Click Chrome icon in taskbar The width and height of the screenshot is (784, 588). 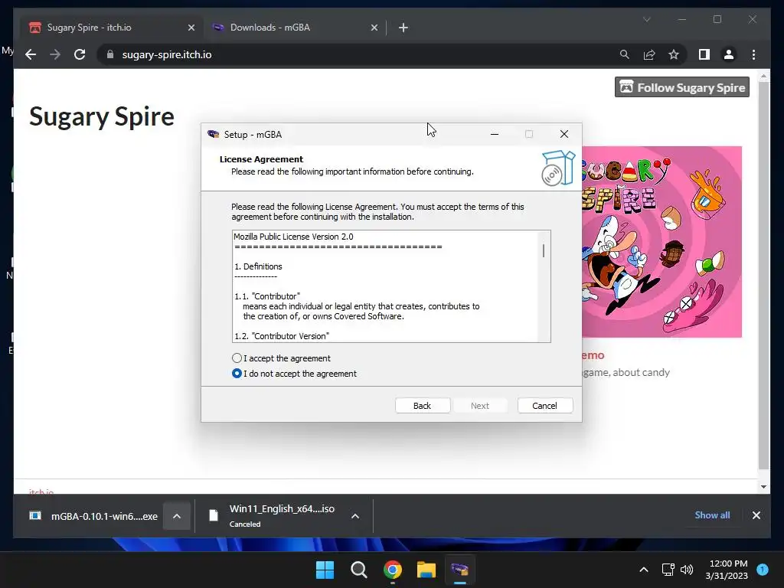[393, 570]
